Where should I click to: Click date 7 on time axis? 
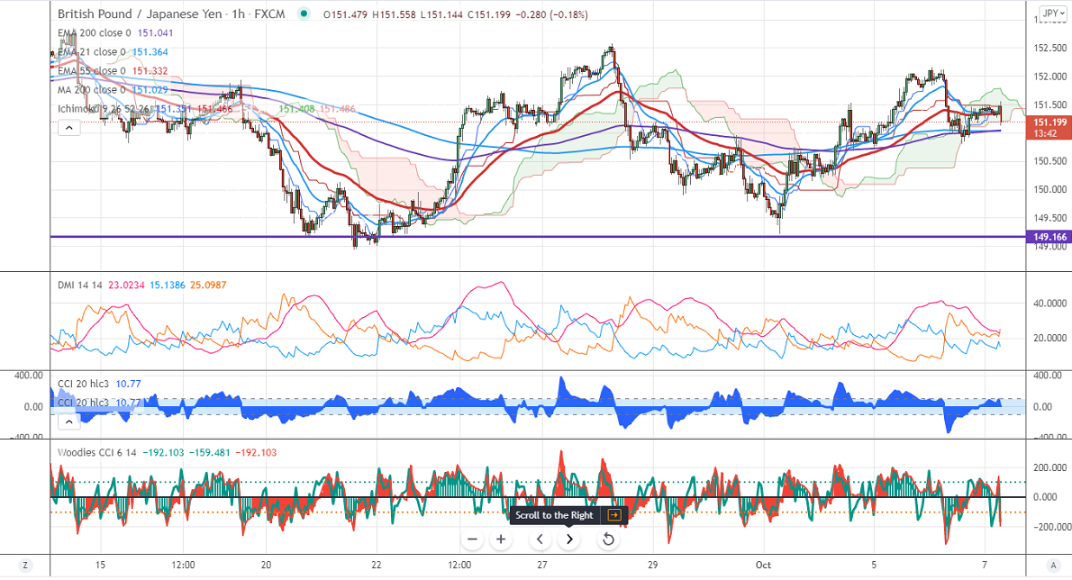[985, 565]
